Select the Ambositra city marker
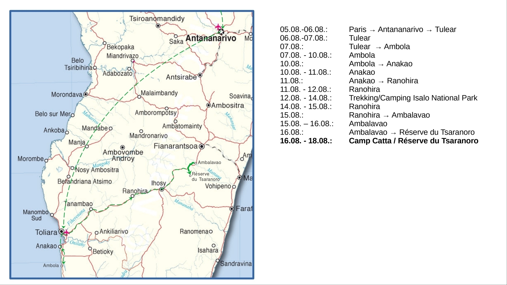507x285 pixels. pos(208,105)
